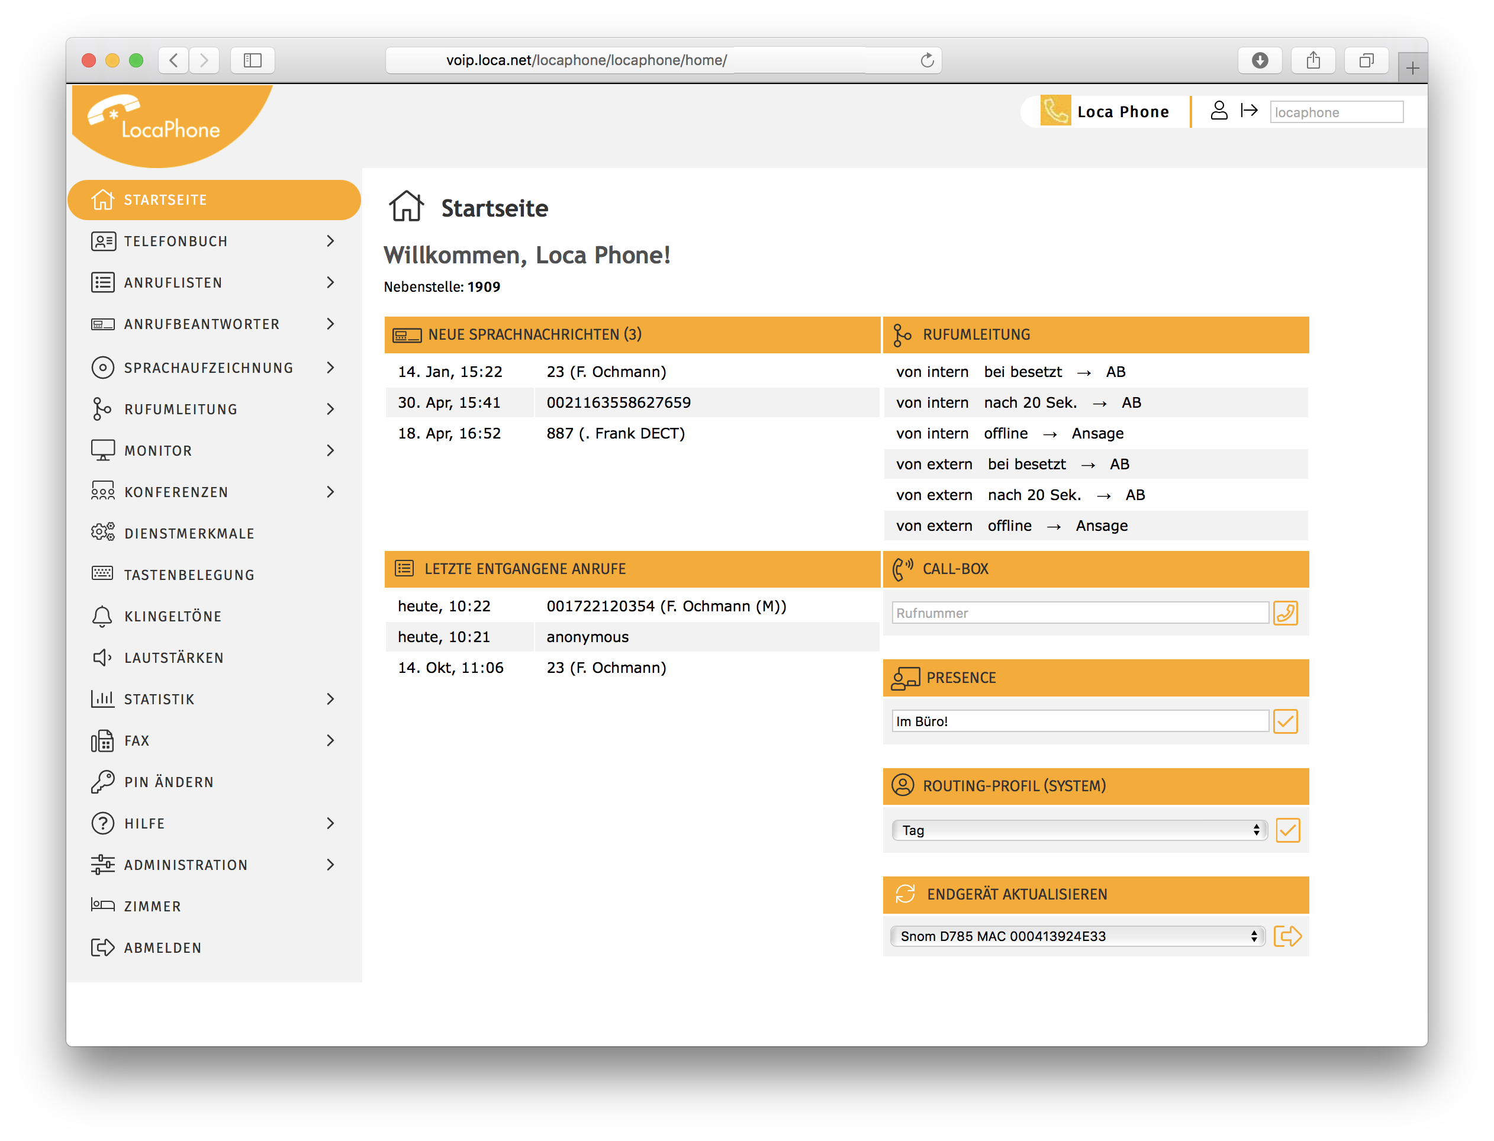Open the Routing-Profil Tag dropdown
Viewport: 1494px width, 1141px height.
tap(1079, 830)
